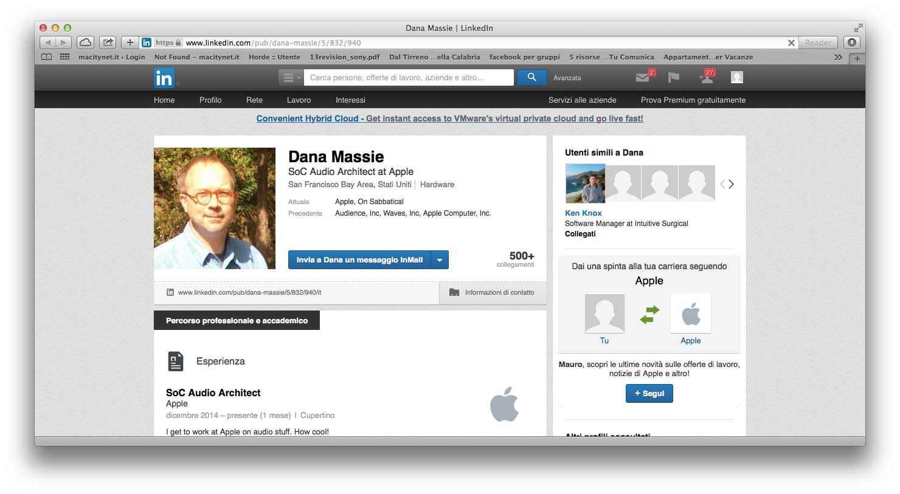This screenshot has height=494, width=900.
Task: Open the 13revision_sony.pdf bookmark
Action: pos(344,57)
